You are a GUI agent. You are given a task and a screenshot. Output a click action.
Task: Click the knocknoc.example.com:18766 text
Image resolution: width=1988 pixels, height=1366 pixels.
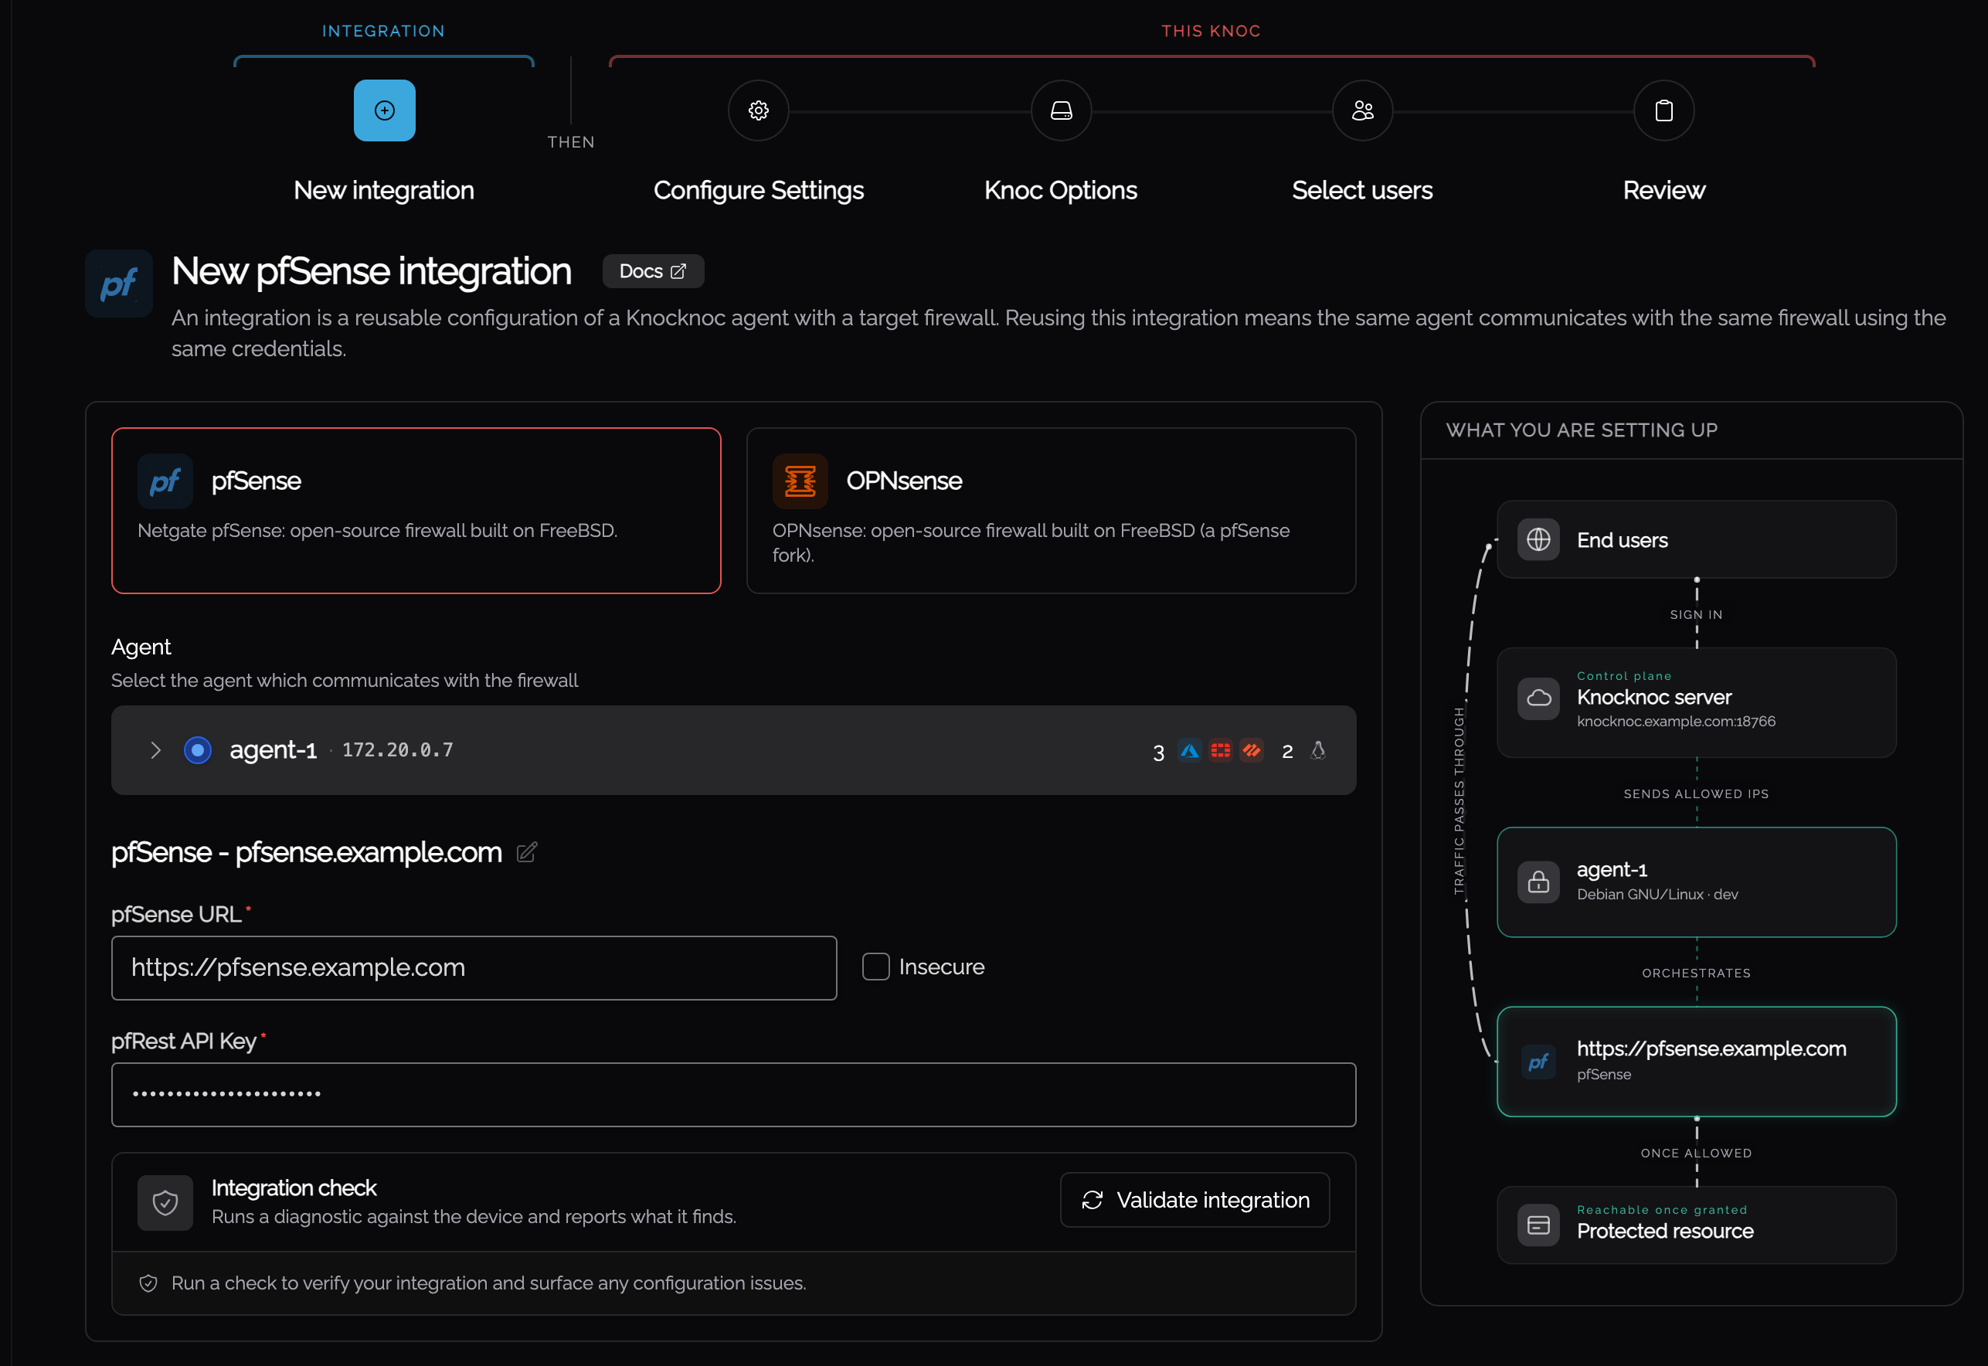tap(1676, 722)
